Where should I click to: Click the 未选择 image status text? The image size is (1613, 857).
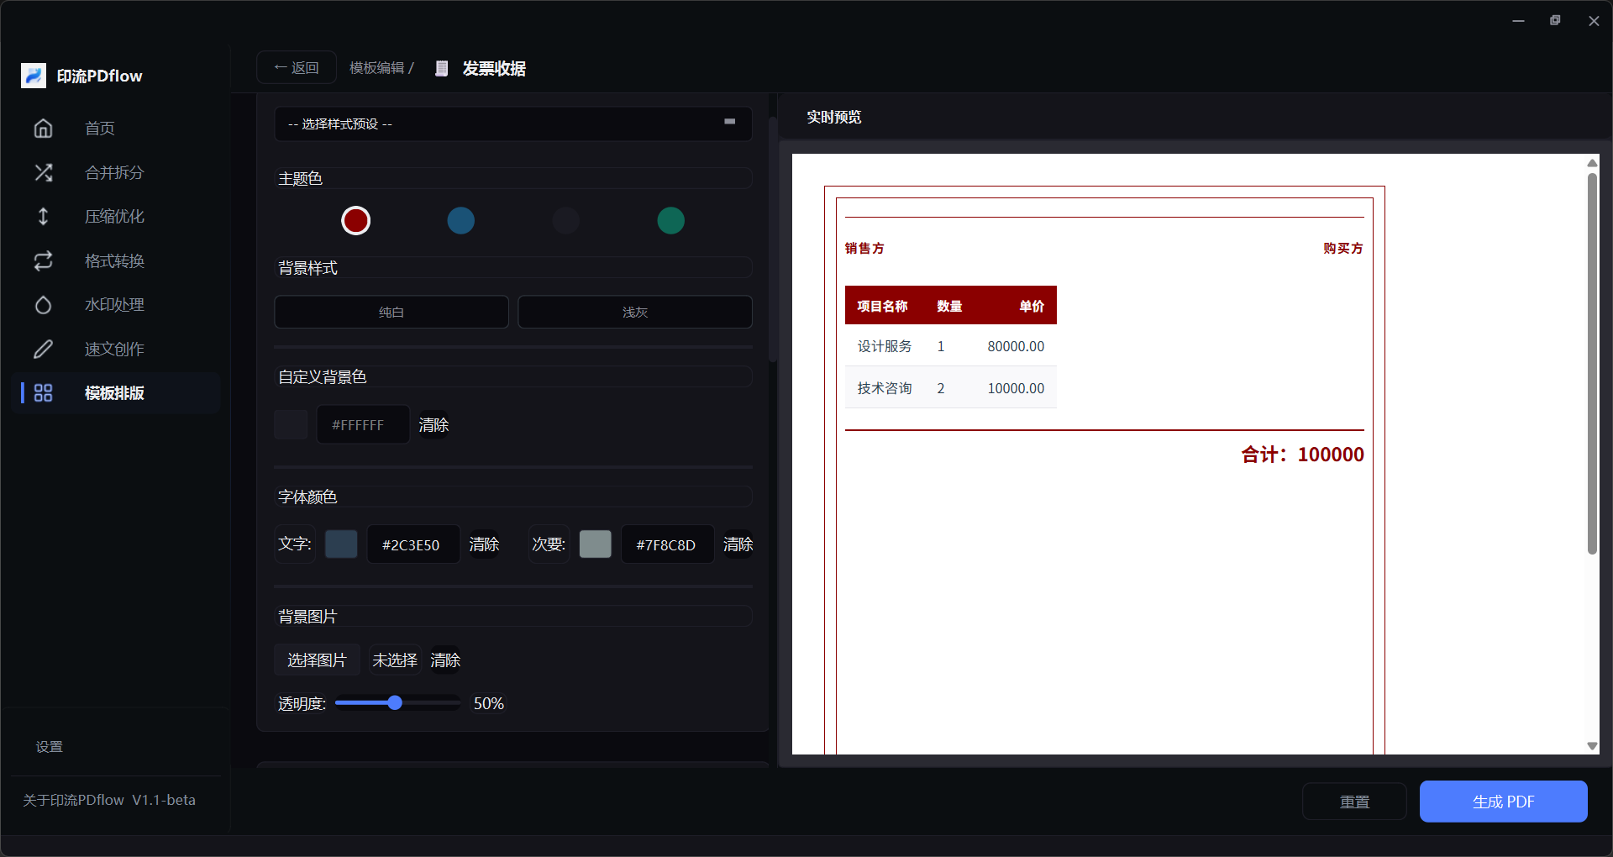[395, 660]
